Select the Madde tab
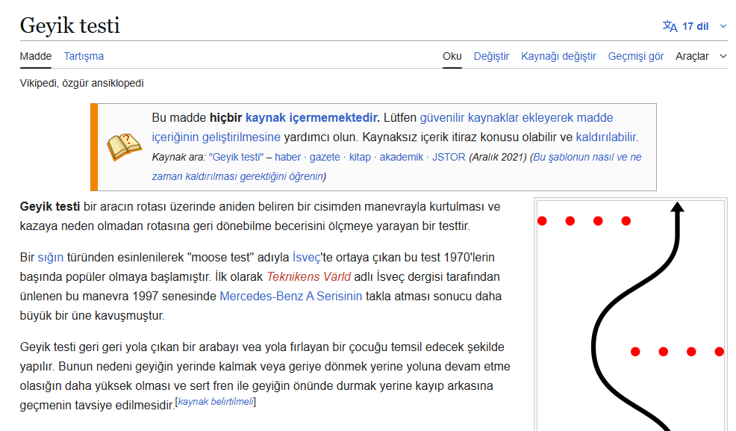The height and width of the screenshot is (431, 736). (36, 56)
